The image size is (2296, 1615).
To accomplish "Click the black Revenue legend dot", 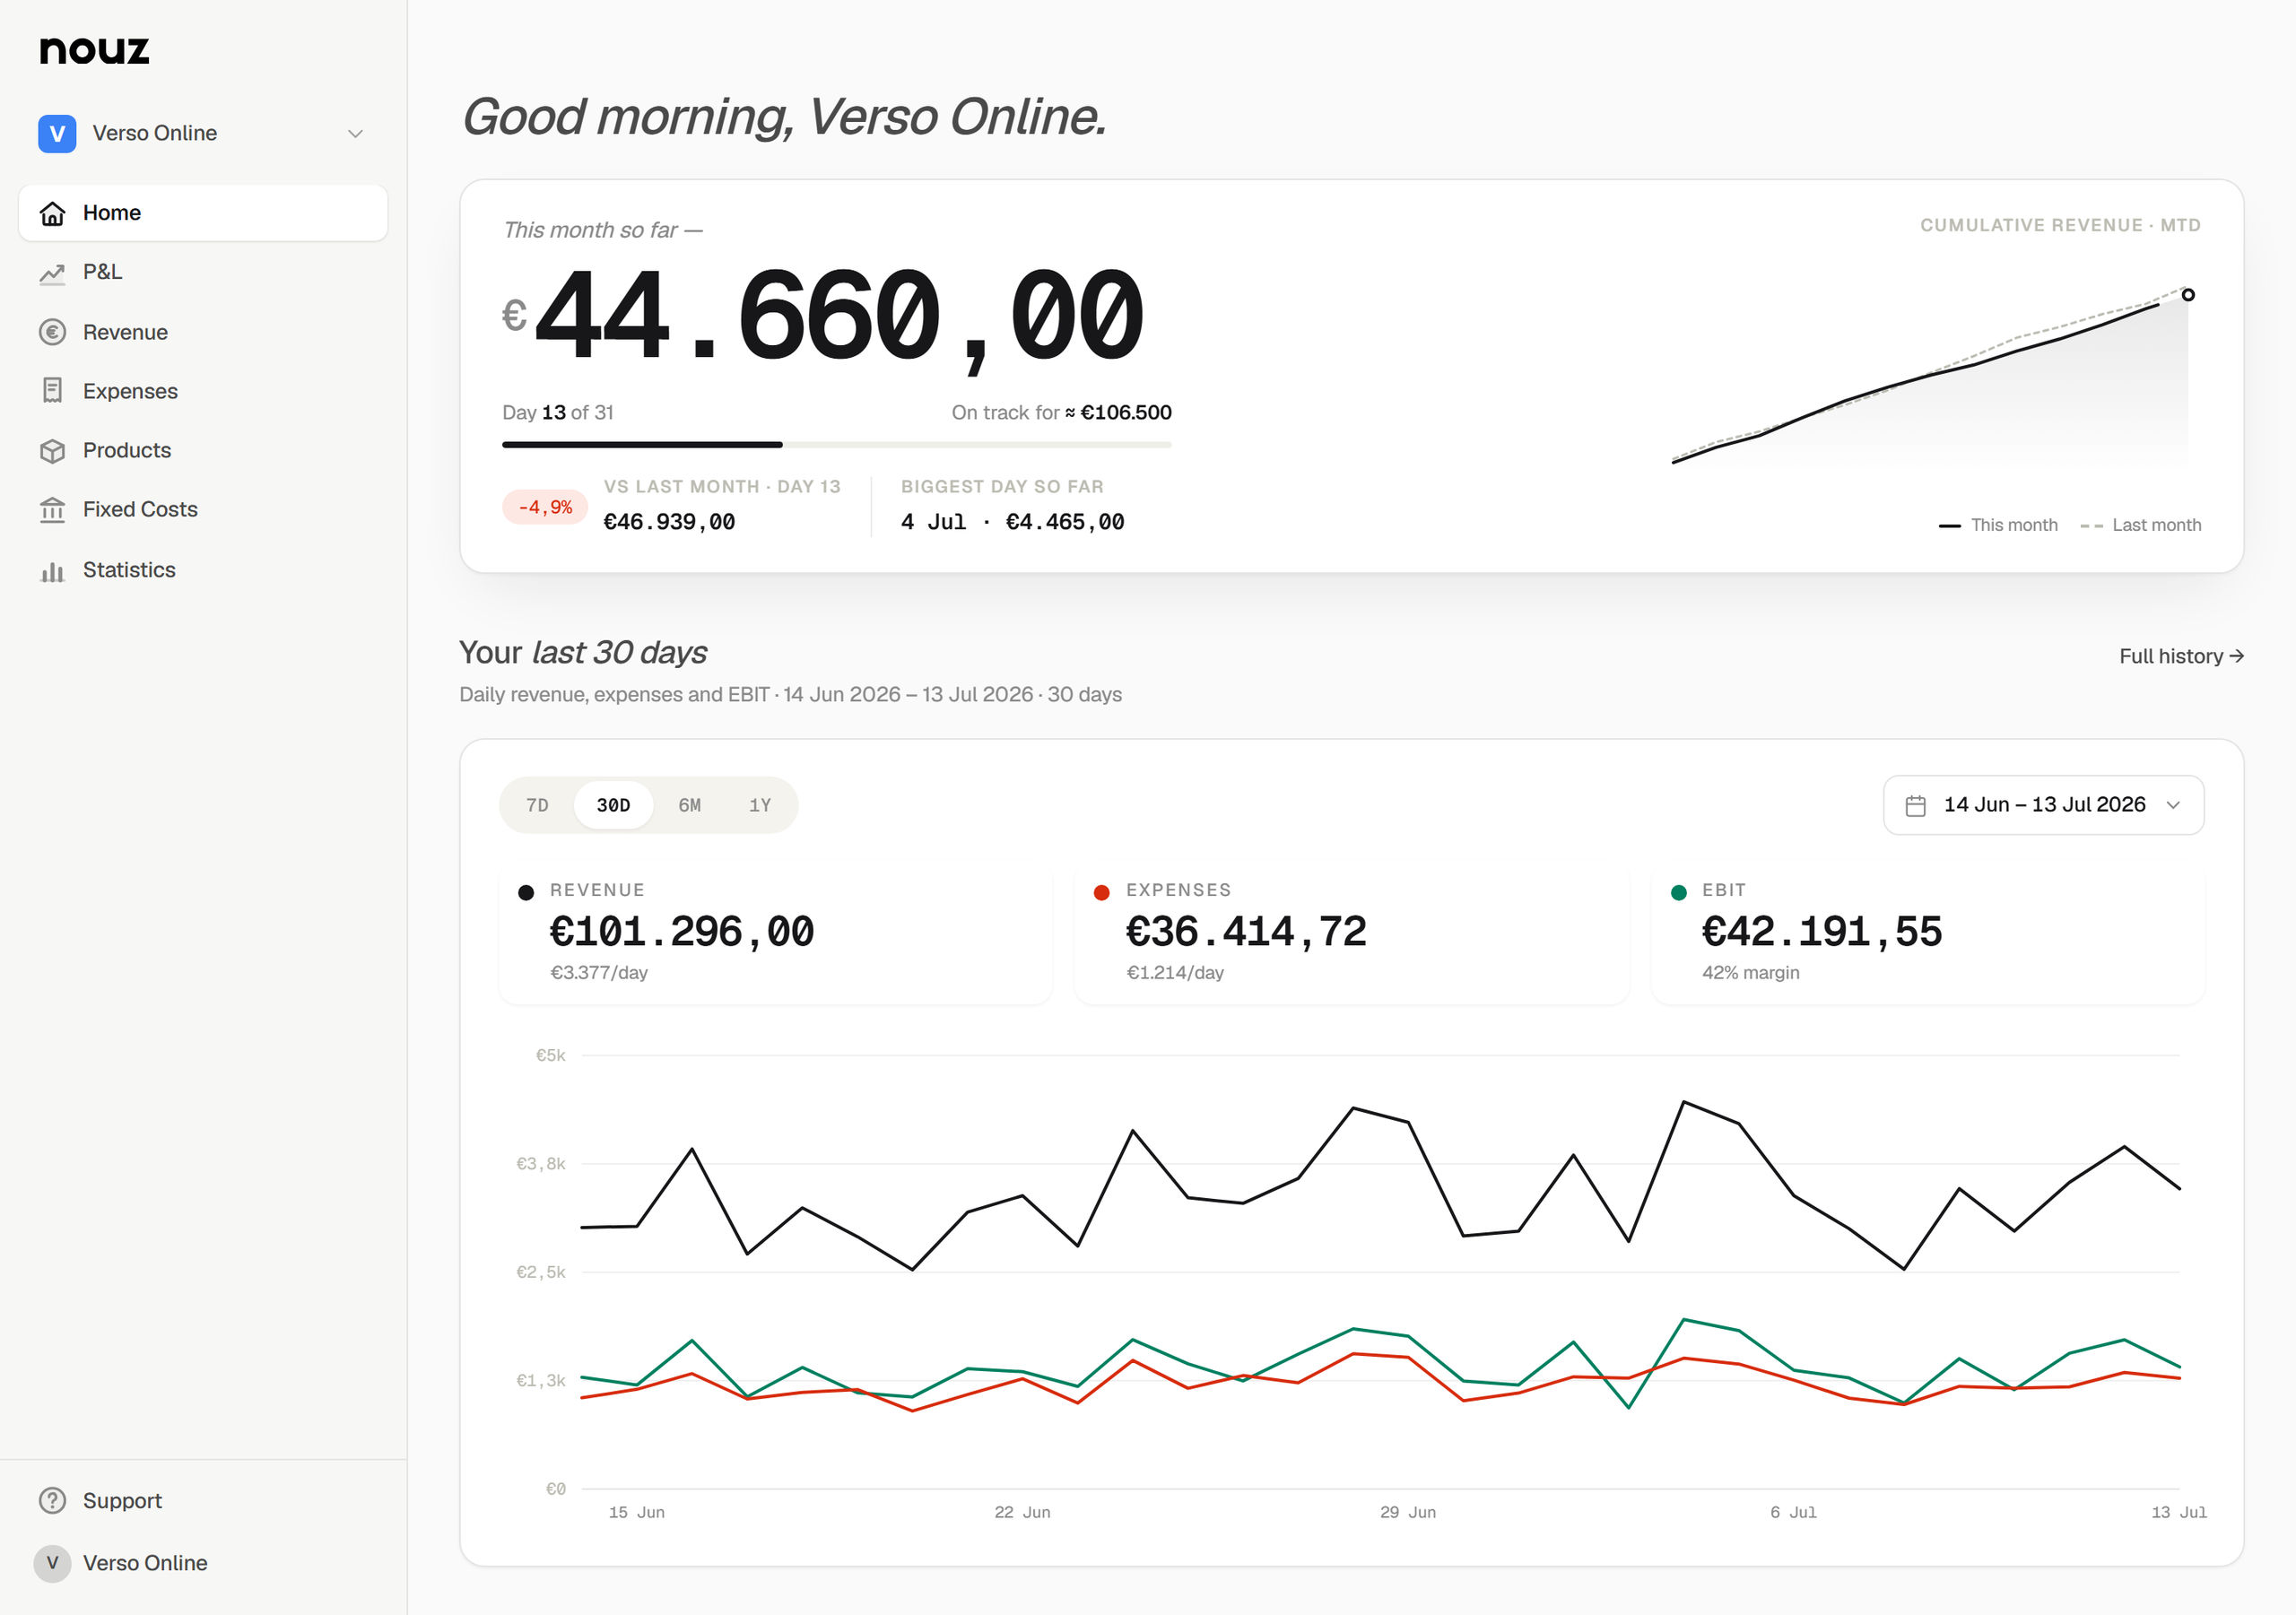I will 526,892.
